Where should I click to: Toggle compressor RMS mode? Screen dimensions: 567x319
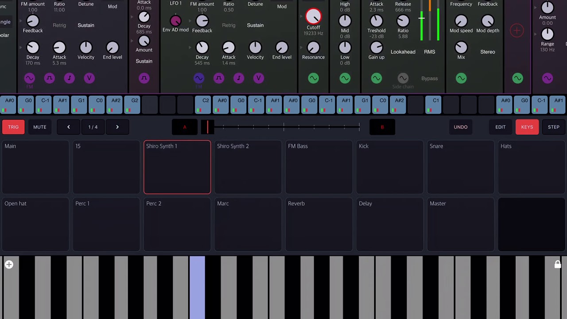(x=429, y=52)
